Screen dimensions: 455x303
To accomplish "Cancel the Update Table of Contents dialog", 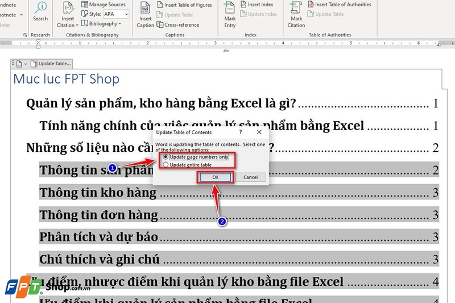I will point(250,177).
